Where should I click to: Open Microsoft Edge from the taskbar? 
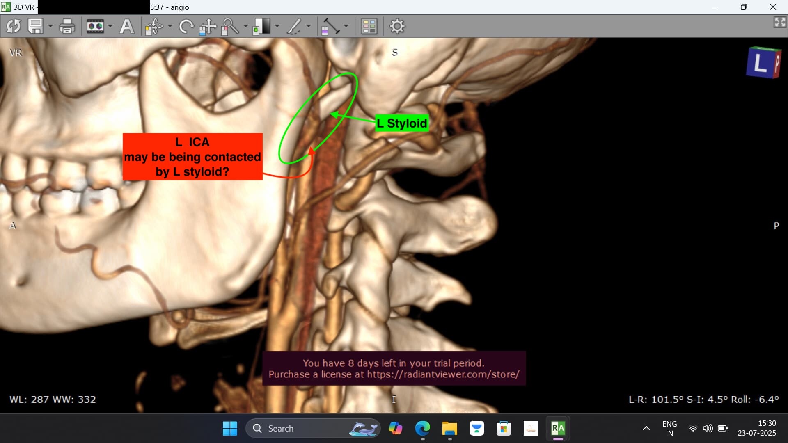tap(422, 429)
